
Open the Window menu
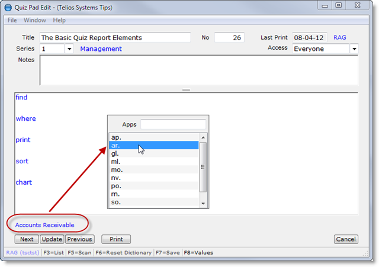pos(34,20)
